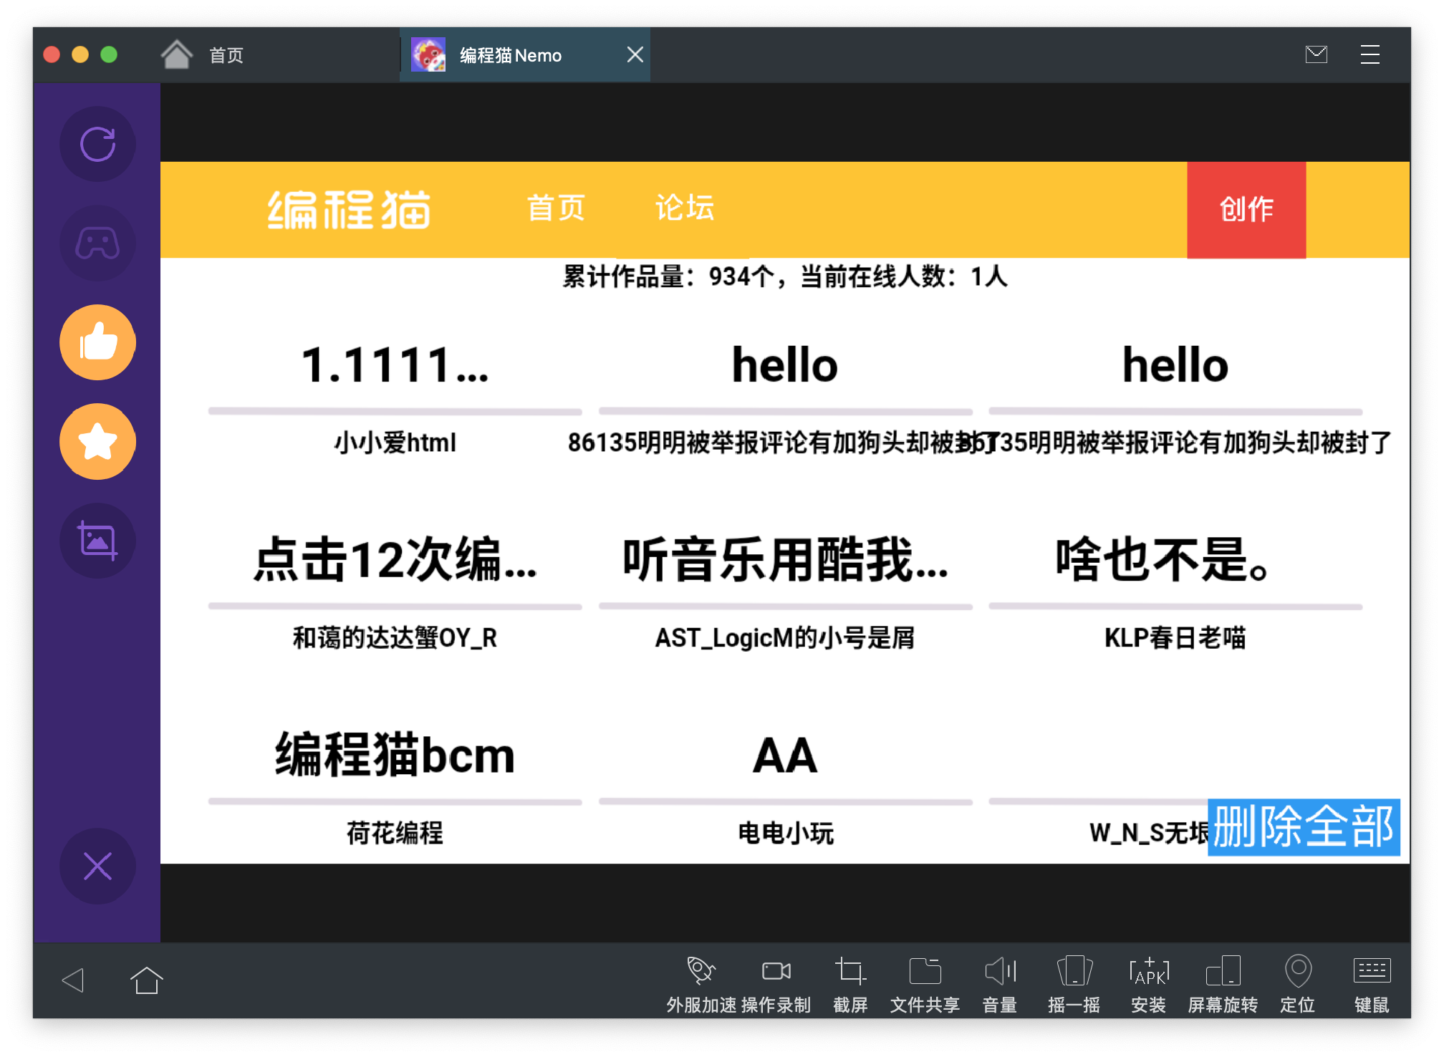
Task: Click the orange star favorite button
Action: [x=97, y=441]
